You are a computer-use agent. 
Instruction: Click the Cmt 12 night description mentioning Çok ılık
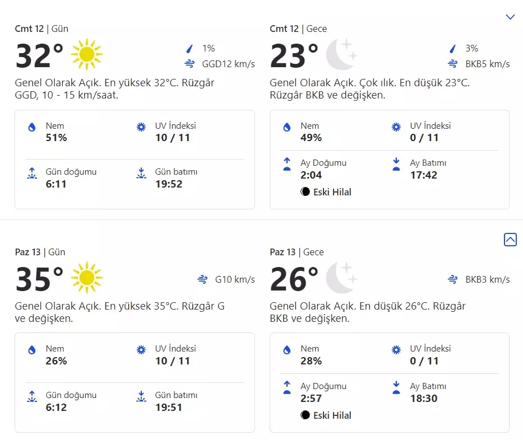pyautogui.click(x=369, y=89)
